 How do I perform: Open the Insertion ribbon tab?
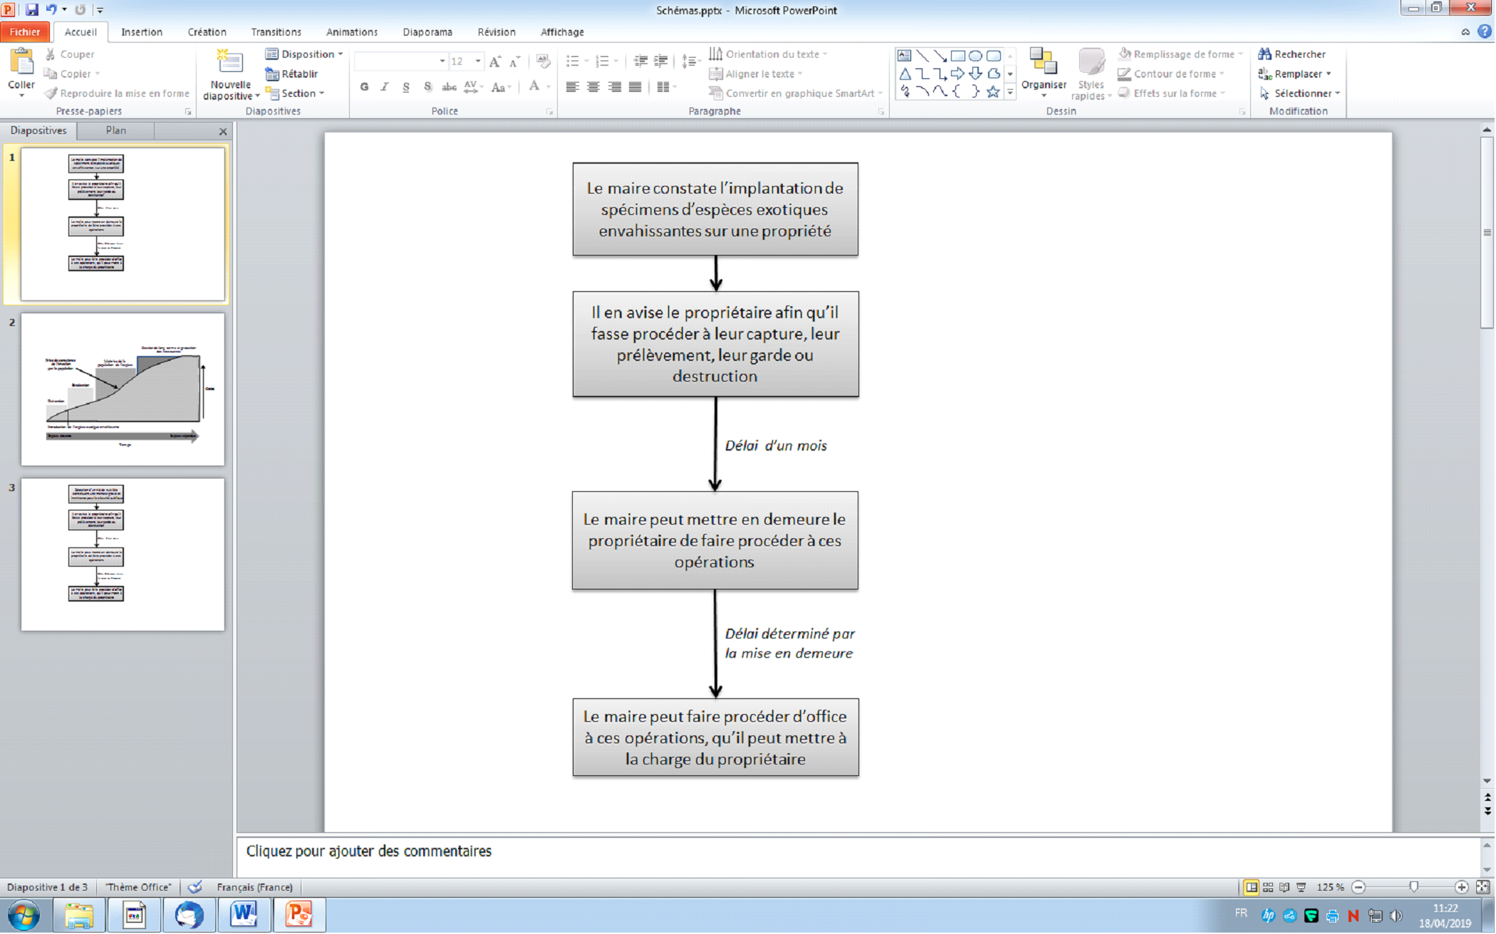pos(141,32)
